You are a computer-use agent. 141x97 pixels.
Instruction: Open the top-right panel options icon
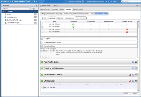pos(138,6)
